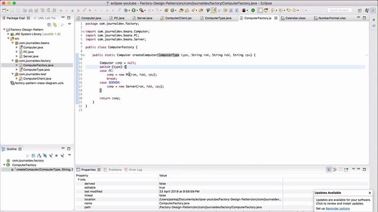Select PC.java in Package Explorer tree

(28, 52)
